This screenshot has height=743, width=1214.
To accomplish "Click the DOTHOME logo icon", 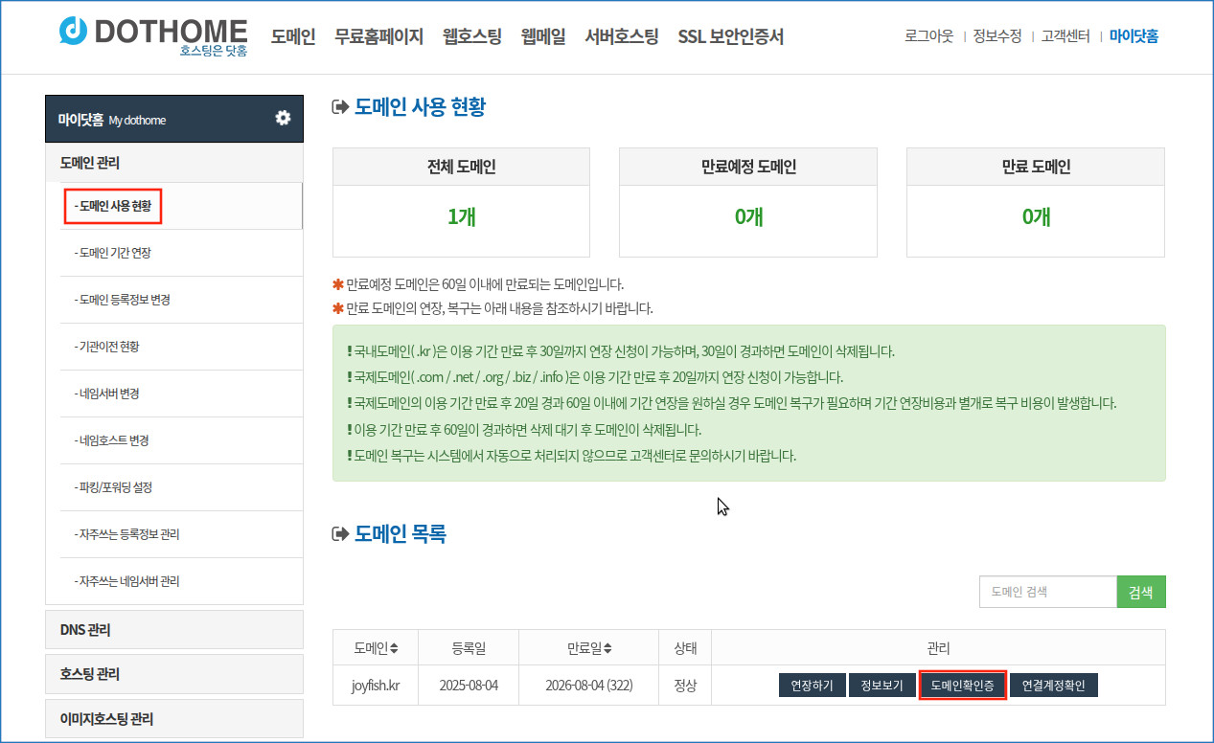I will 73,32.
